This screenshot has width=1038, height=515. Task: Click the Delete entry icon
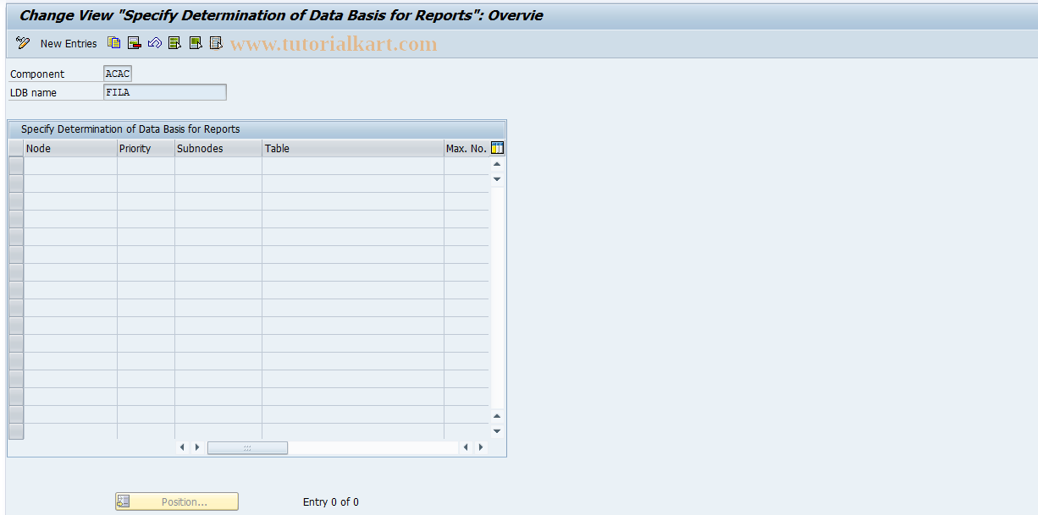click(x=135, y=43)
